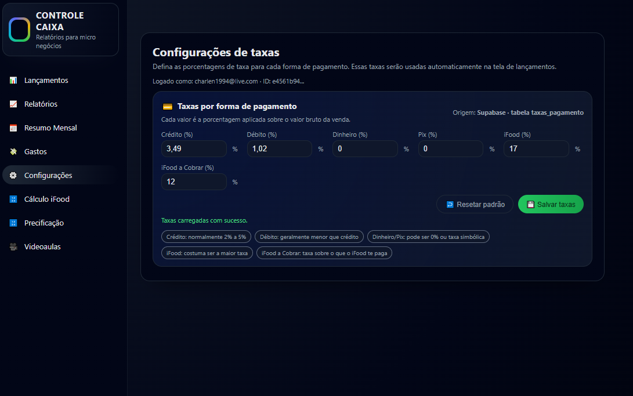Select the Lançamentos sidebar icon
Viewport: 633px width, 396px height.
click(x=12, y=80)
